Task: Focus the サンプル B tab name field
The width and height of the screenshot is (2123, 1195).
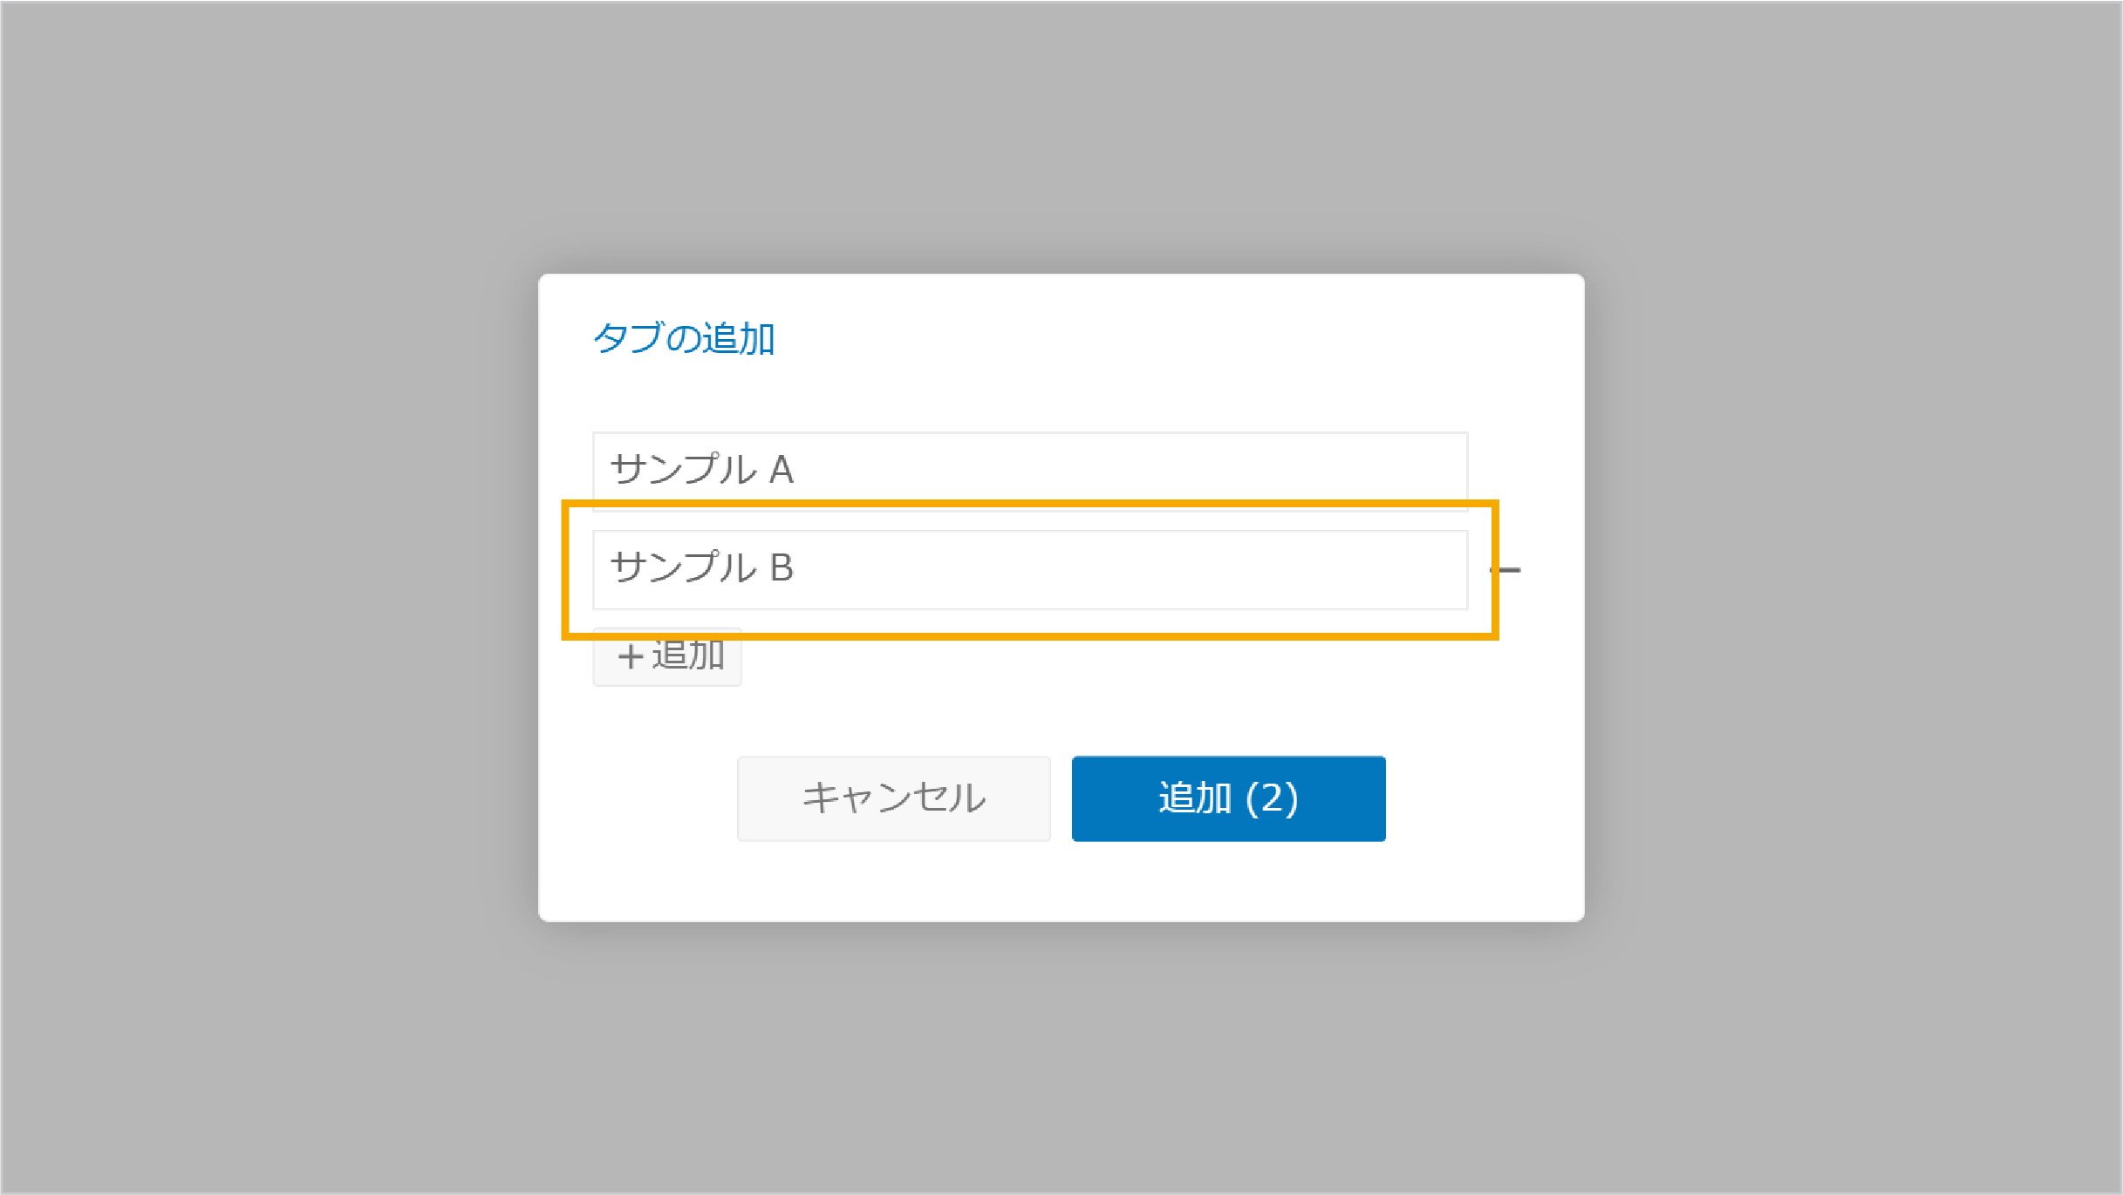Action: 1030,569
